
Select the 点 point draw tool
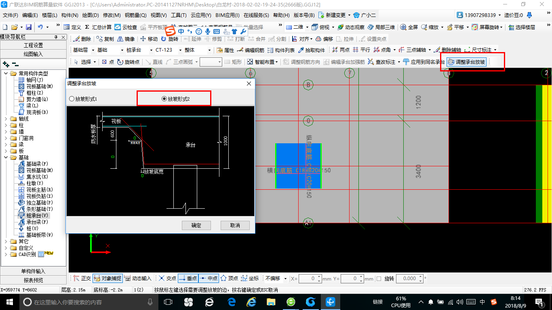pyautogui.click(x=108, y=62)
